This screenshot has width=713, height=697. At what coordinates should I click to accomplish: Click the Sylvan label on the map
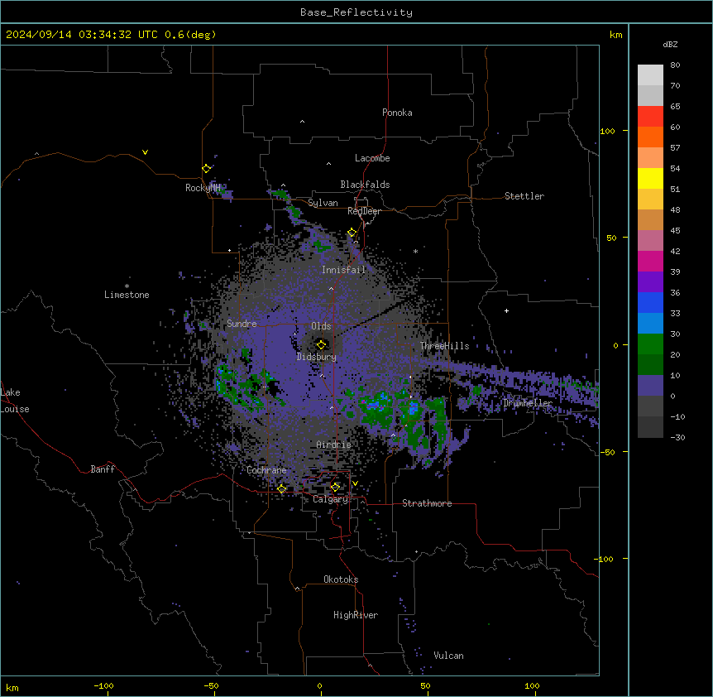click(x=323, y=203)
